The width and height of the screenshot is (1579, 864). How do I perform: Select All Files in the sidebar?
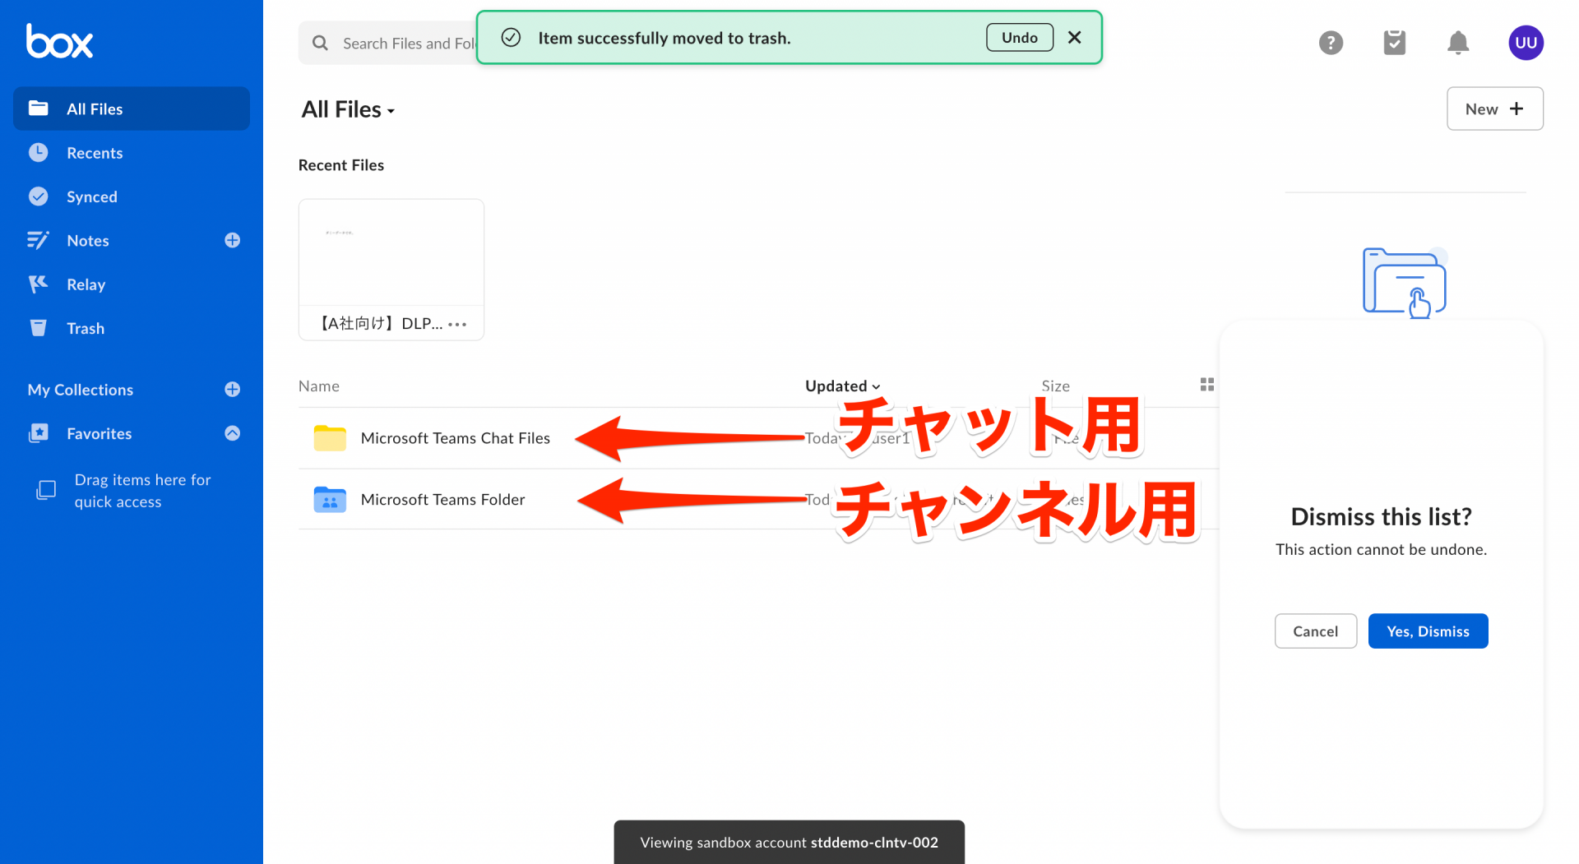[95, 108]
